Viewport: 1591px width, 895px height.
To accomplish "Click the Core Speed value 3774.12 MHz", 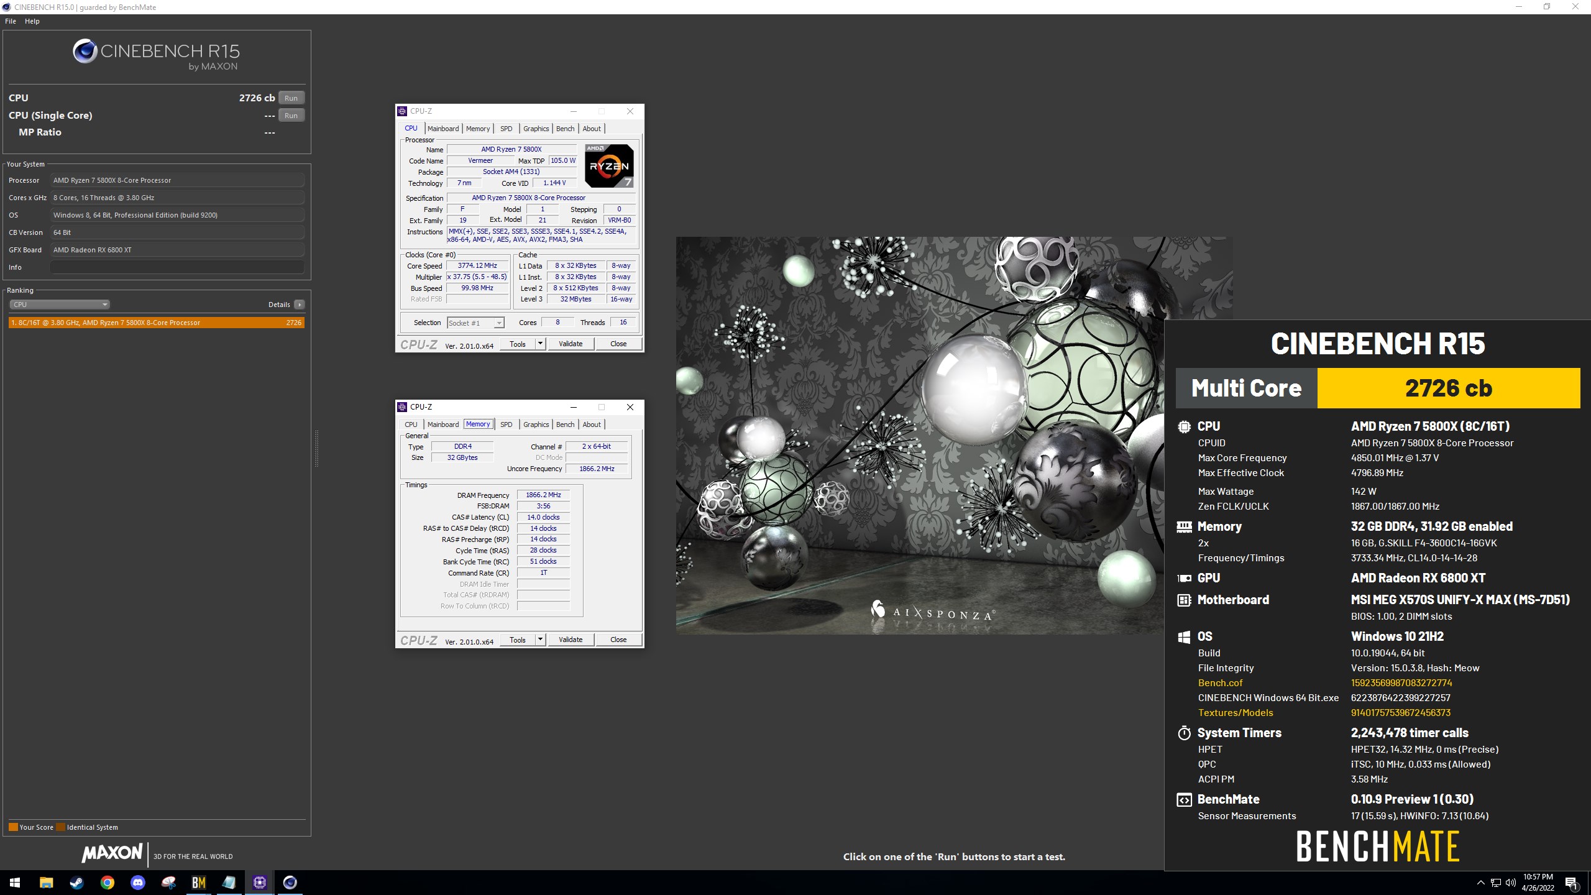I will click(x=477, y=266).
